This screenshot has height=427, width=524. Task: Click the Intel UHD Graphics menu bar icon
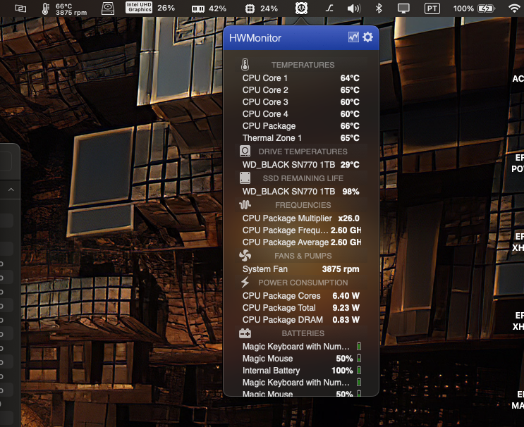coord(139,7)
